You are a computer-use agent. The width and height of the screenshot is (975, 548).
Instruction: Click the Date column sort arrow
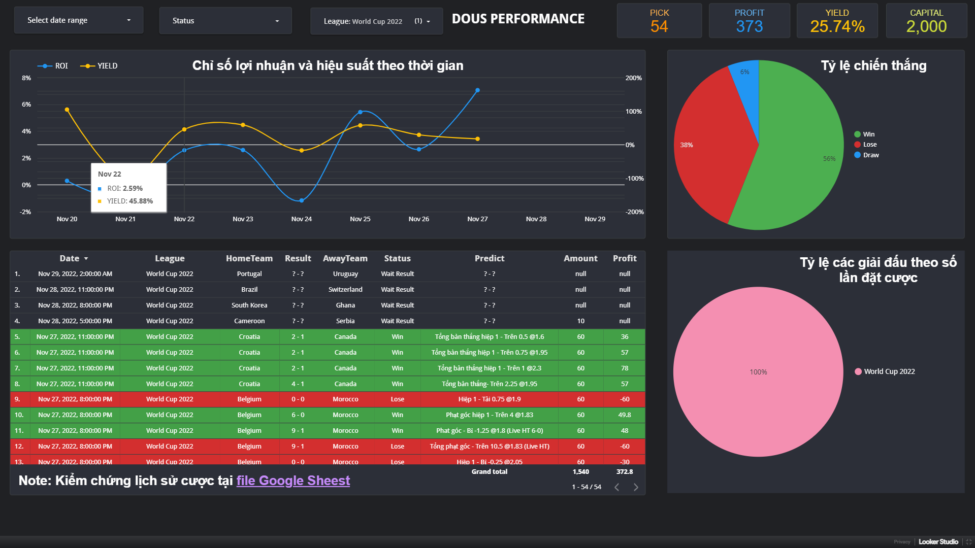86,259
